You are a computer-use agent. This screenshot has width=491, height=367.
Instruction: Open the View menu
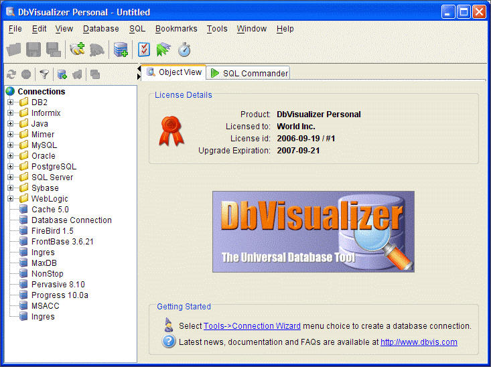click(64, 29)
